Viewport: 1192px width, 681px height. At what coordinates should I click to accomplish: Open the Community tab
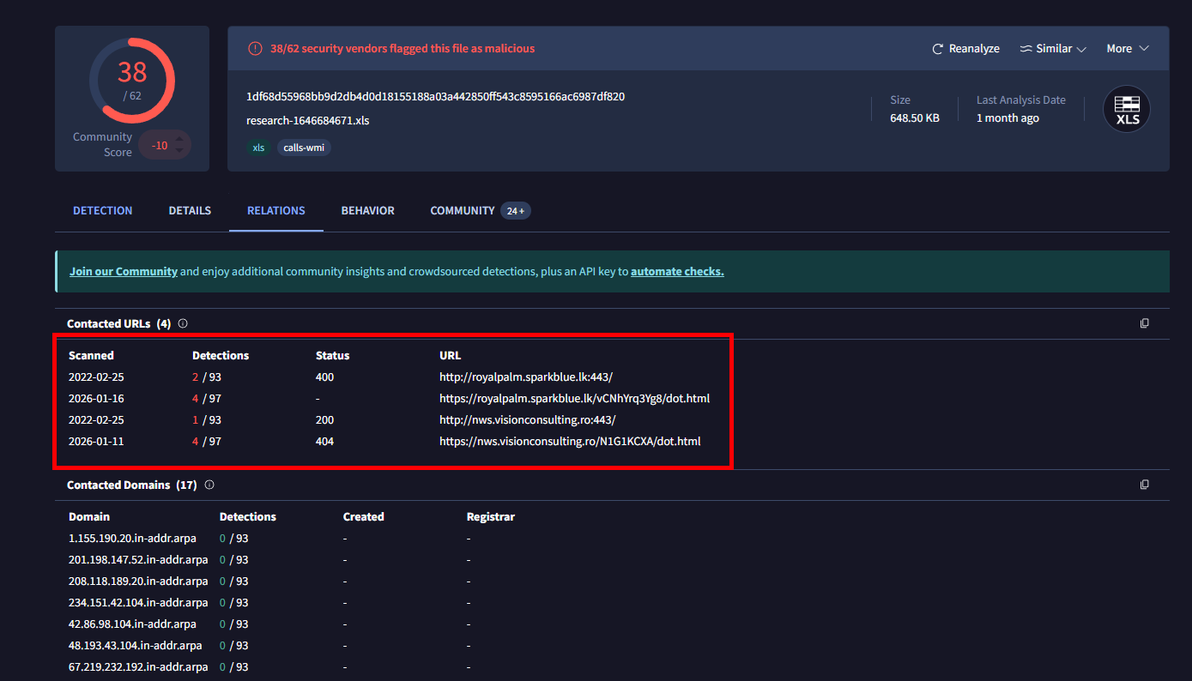pyautogui.click(x=463, y=210)
